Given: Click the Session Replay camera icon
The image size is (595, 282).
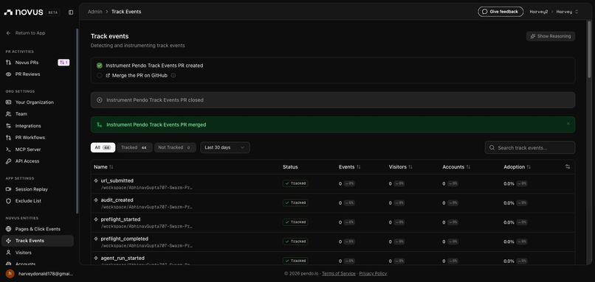Looking at the screenshot, I should click(x=8, y=189).
